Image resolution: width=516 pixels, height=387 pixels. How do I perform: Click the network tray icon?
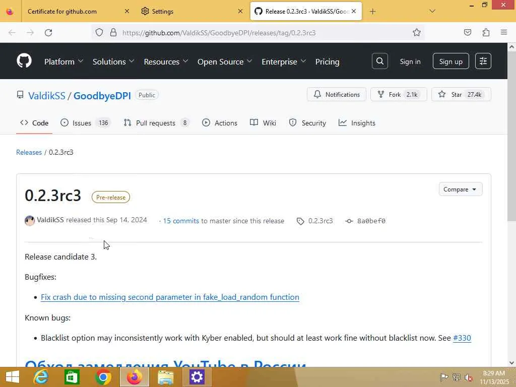click(456, 377)
